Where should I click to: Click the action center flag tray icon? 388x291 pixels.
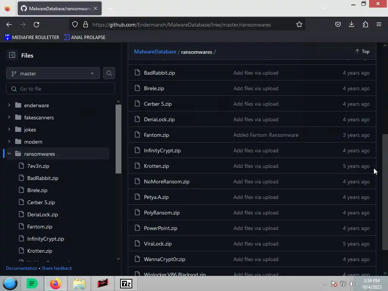[334, 284]
